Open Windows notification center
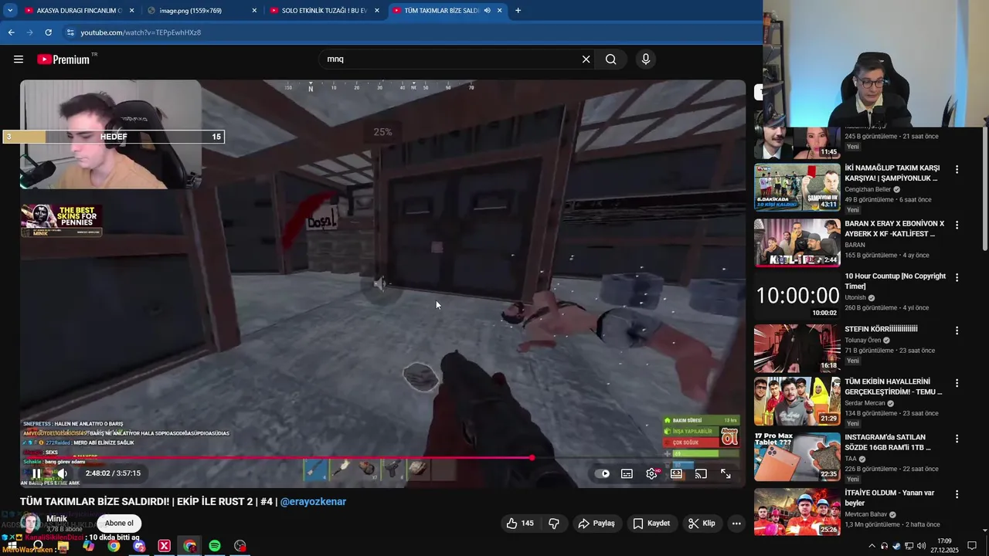Viewport: 989px width, 556px height. (972, 546)
